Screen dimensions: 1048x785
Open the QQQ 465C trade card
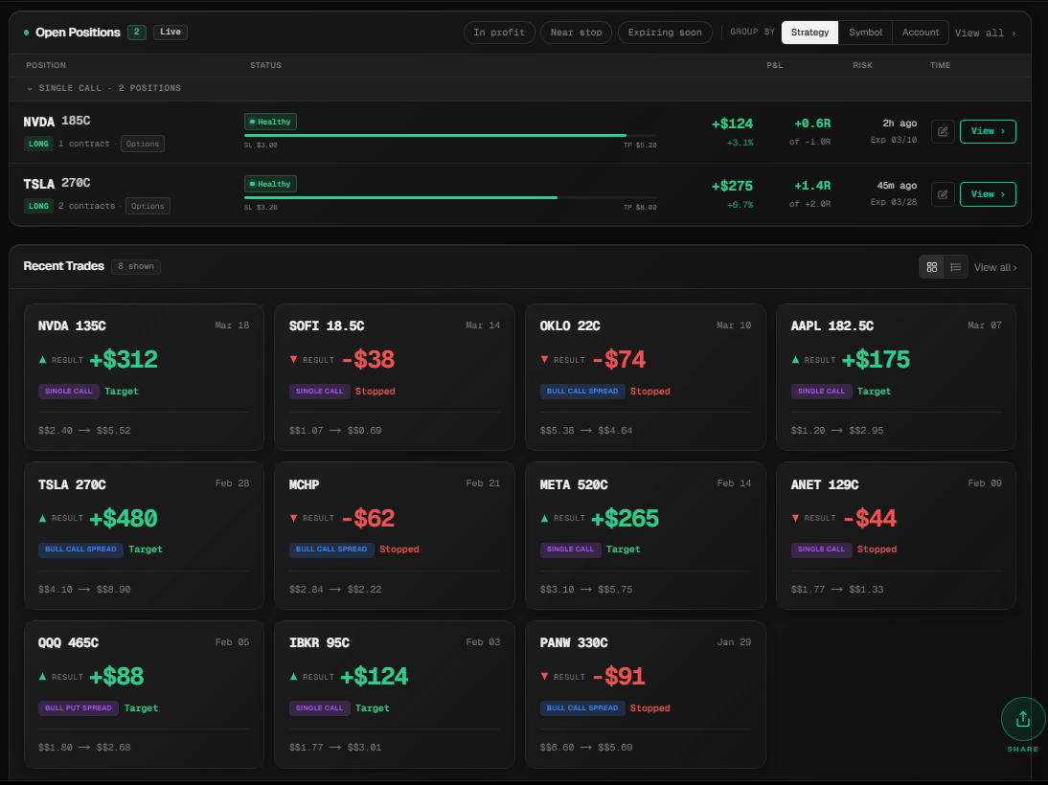144,694
